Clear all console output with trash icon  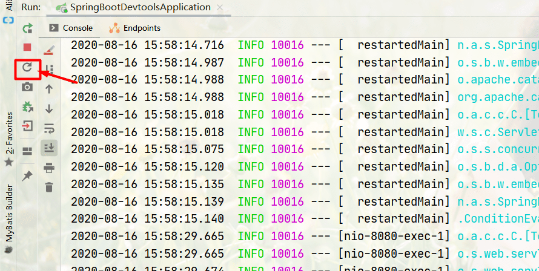[x=49, y=187]
